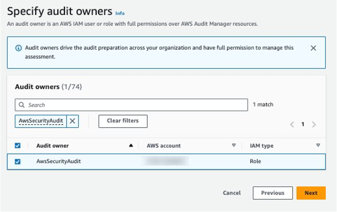Remove the AwsSecurityAudit filter token
Viewport: 337px width, 212px height.
coord(73,121)
